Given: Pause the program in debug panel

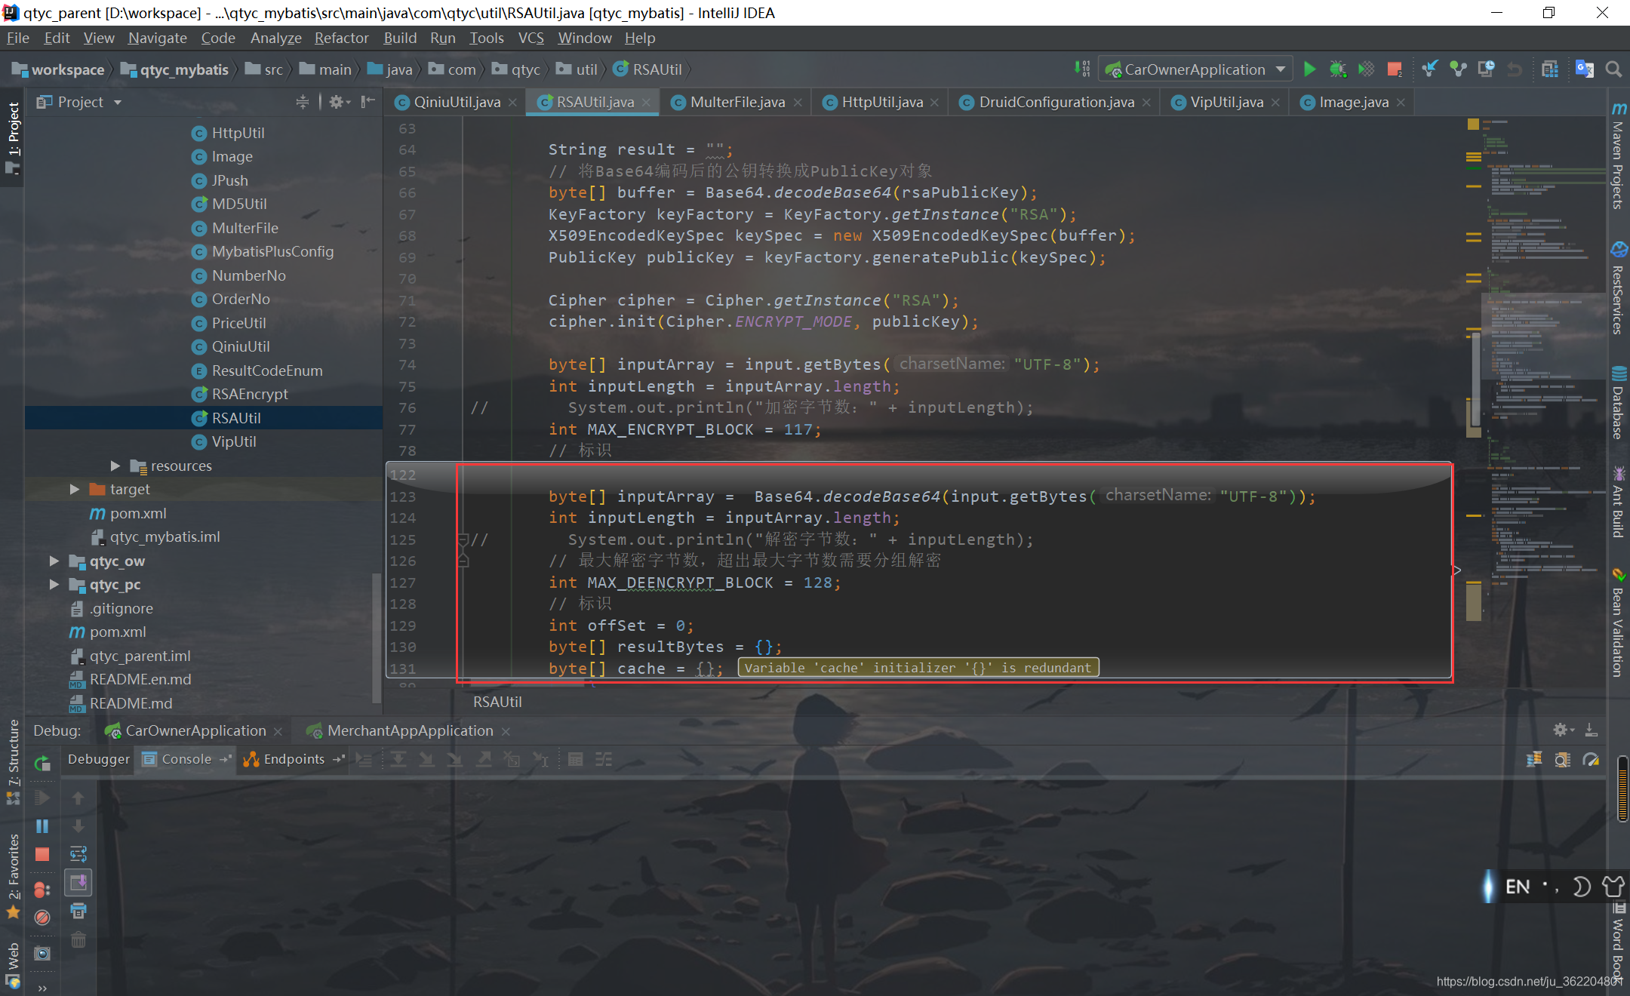Looking at the screenshot, I should (x=42, y=826).
